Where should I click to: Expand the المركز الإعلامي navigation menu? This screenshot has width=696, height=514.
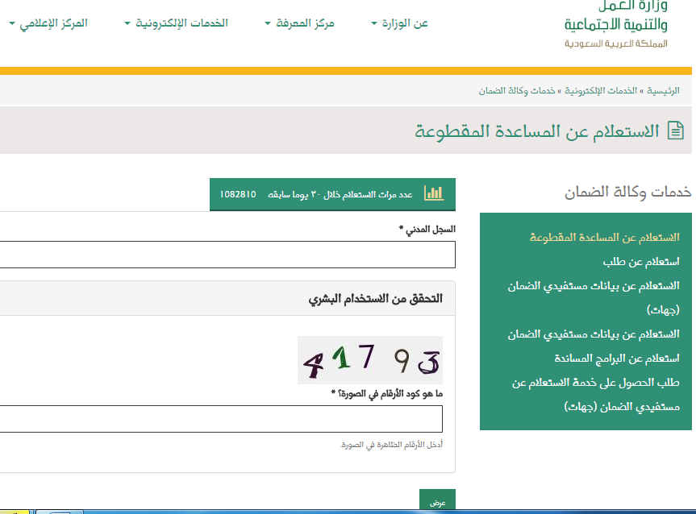click(48, 23)
